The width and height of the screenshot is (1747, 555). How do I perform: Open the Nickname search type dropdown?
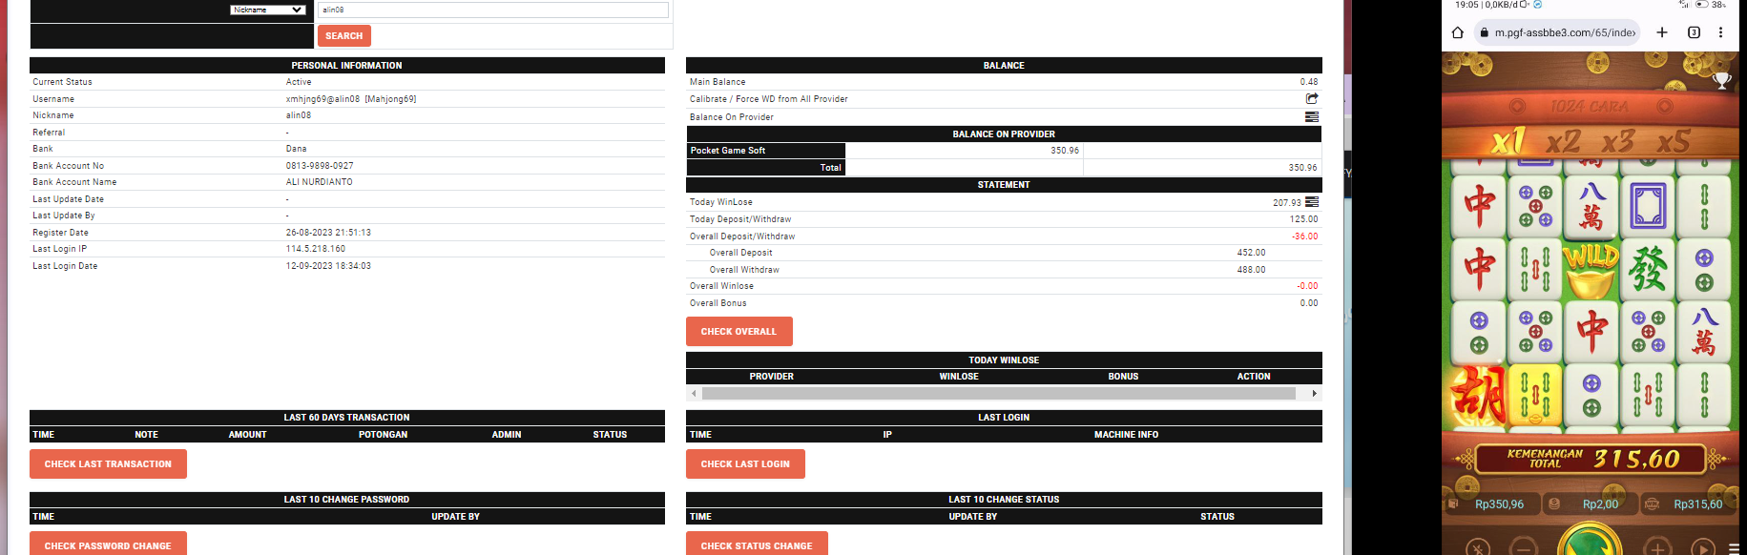click(x=268, y=10)
